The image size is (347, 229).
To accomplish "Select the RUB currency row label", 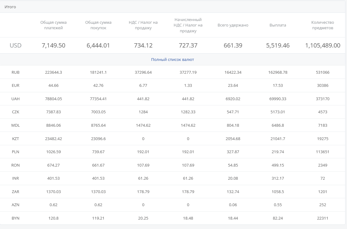I will pos(16,72).
